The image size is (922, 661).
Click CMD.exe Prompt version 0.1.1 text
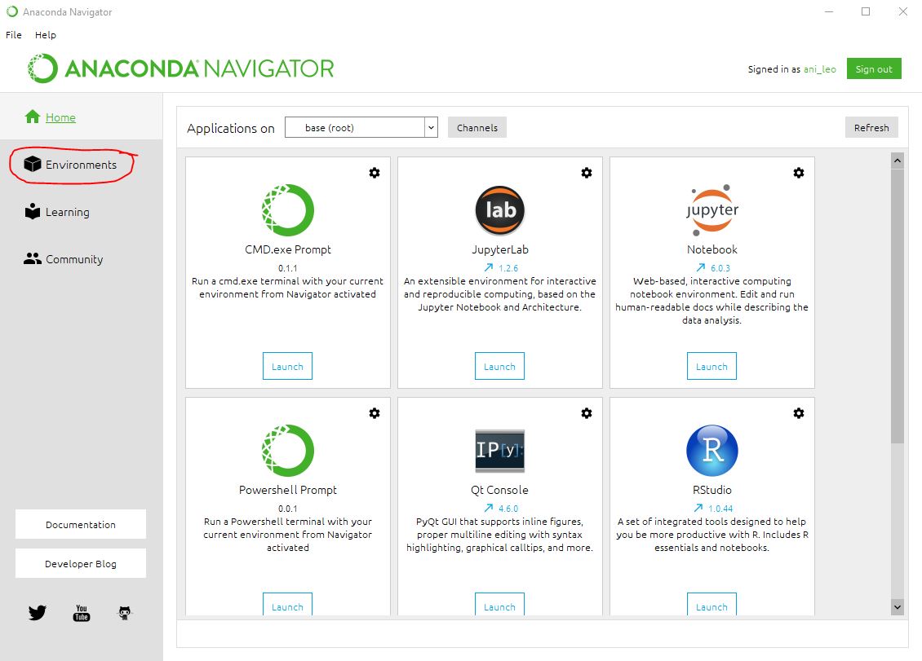pos(287,268)
